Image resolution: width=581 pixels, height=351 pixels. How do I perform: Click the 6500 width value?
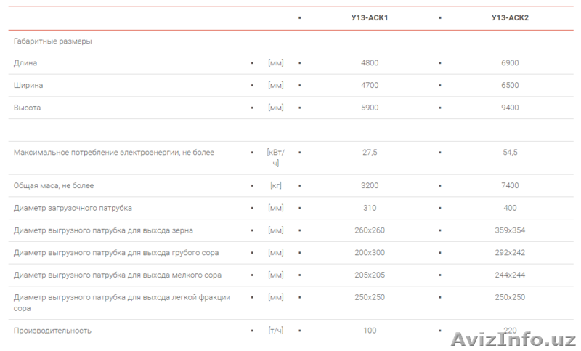510,85
